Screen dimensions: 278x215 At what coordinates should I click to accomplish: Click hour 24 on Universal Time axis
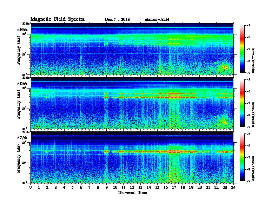(x=233, y=187)
